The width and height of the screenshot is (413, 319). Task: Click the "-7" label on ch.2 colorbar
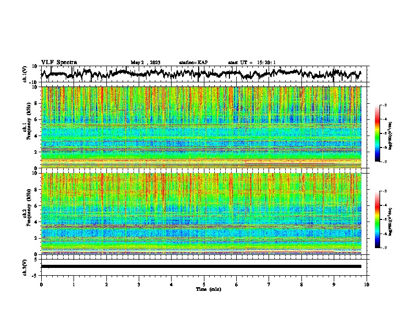[x=384, y=248]
